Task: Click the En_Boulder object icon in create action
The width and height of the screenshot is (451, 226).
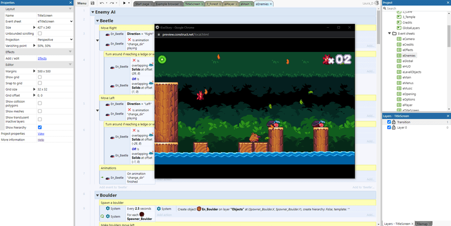Action: 199,209
